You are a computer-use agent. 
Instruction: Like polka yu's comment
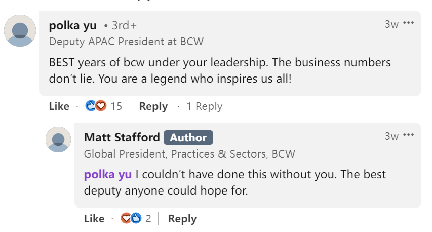click(59, 106)
